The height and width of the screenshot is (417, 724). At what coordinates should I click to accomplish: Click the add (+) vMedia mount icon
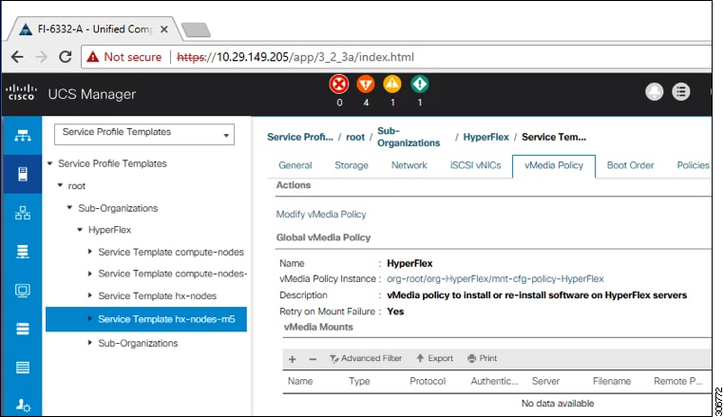(x=293, y=359)
